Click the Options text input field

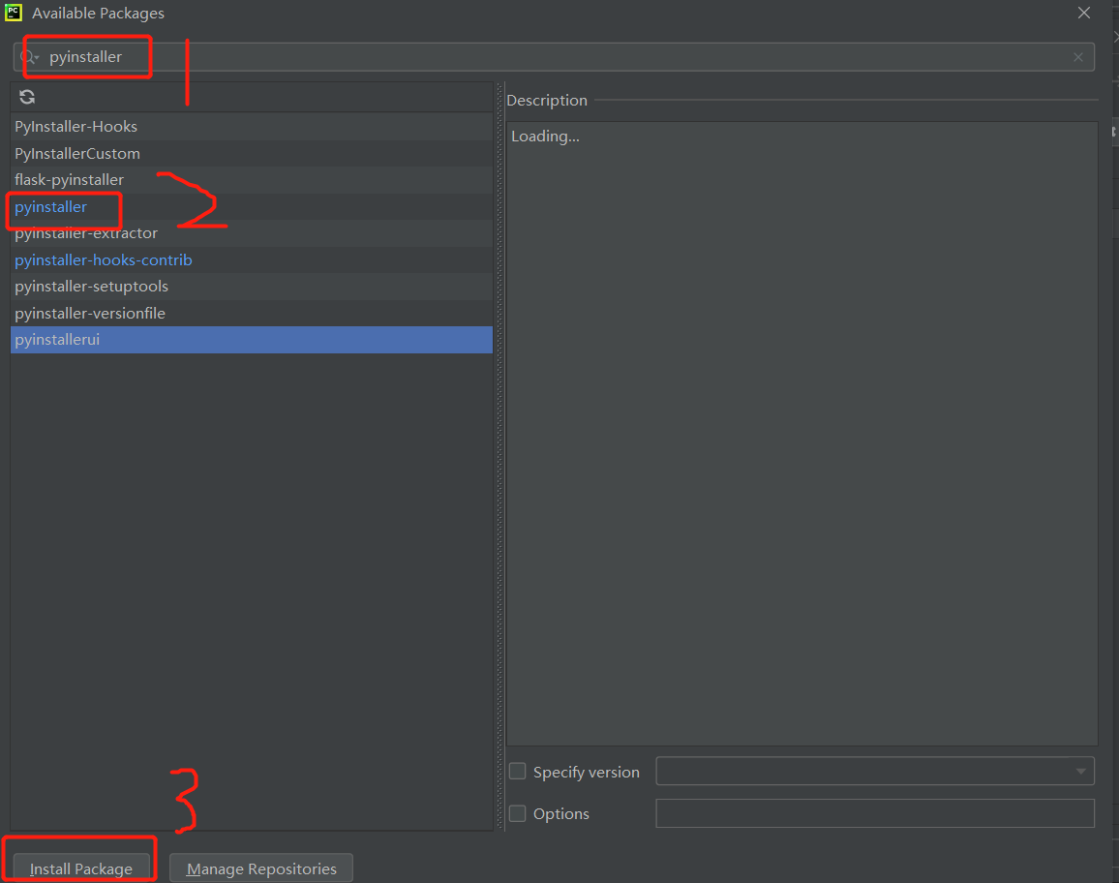point(875,813)
